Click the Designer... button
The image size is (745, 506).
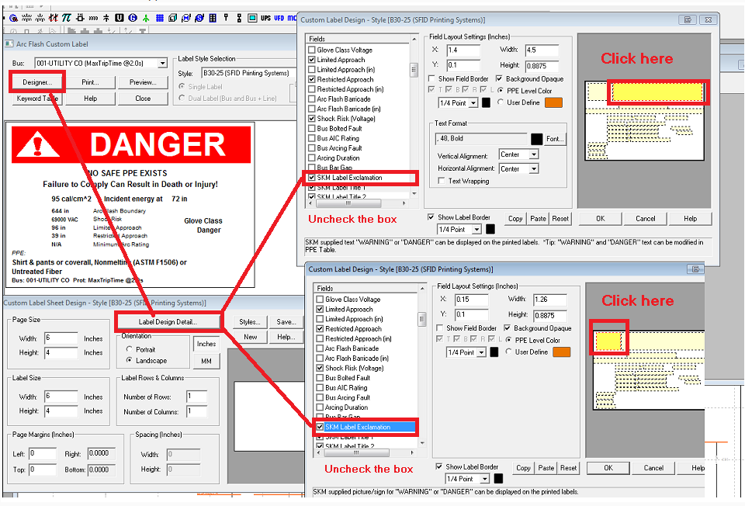pos(37,82)
